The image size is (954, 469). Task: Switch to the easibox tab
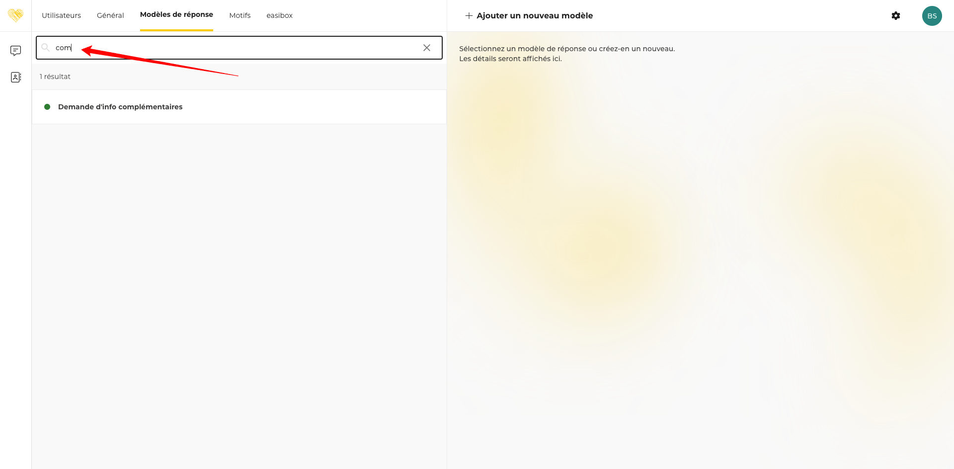pos(279,16)
